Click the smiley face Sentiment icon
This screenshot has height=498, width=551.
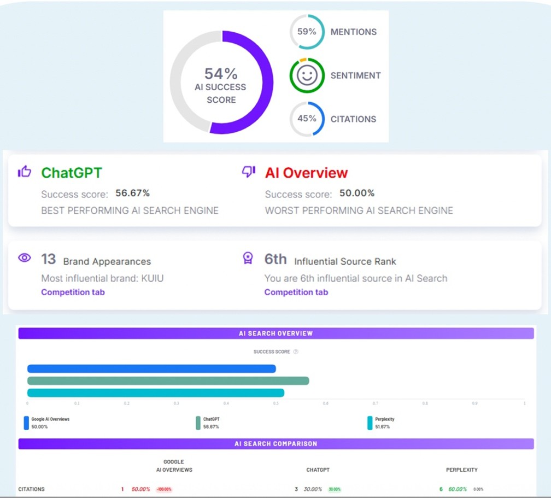[x=307, y=75]
